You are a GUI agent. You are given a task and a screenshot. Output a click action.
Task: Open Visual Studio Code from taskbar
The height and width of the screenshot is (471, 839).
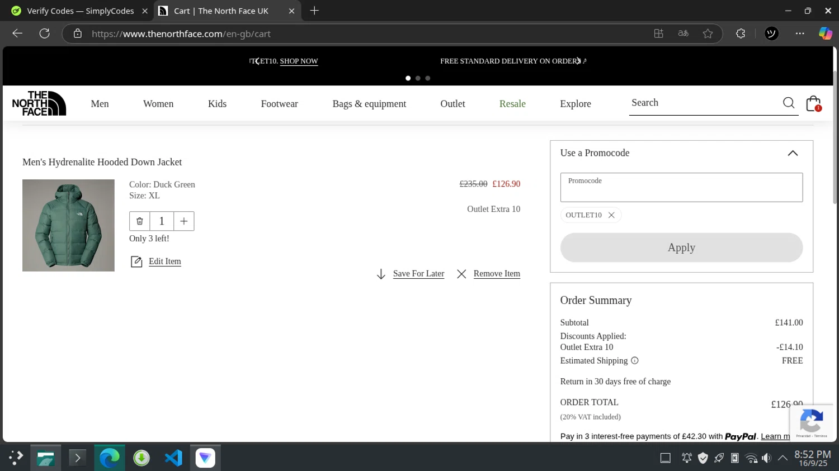click(173, 458)
